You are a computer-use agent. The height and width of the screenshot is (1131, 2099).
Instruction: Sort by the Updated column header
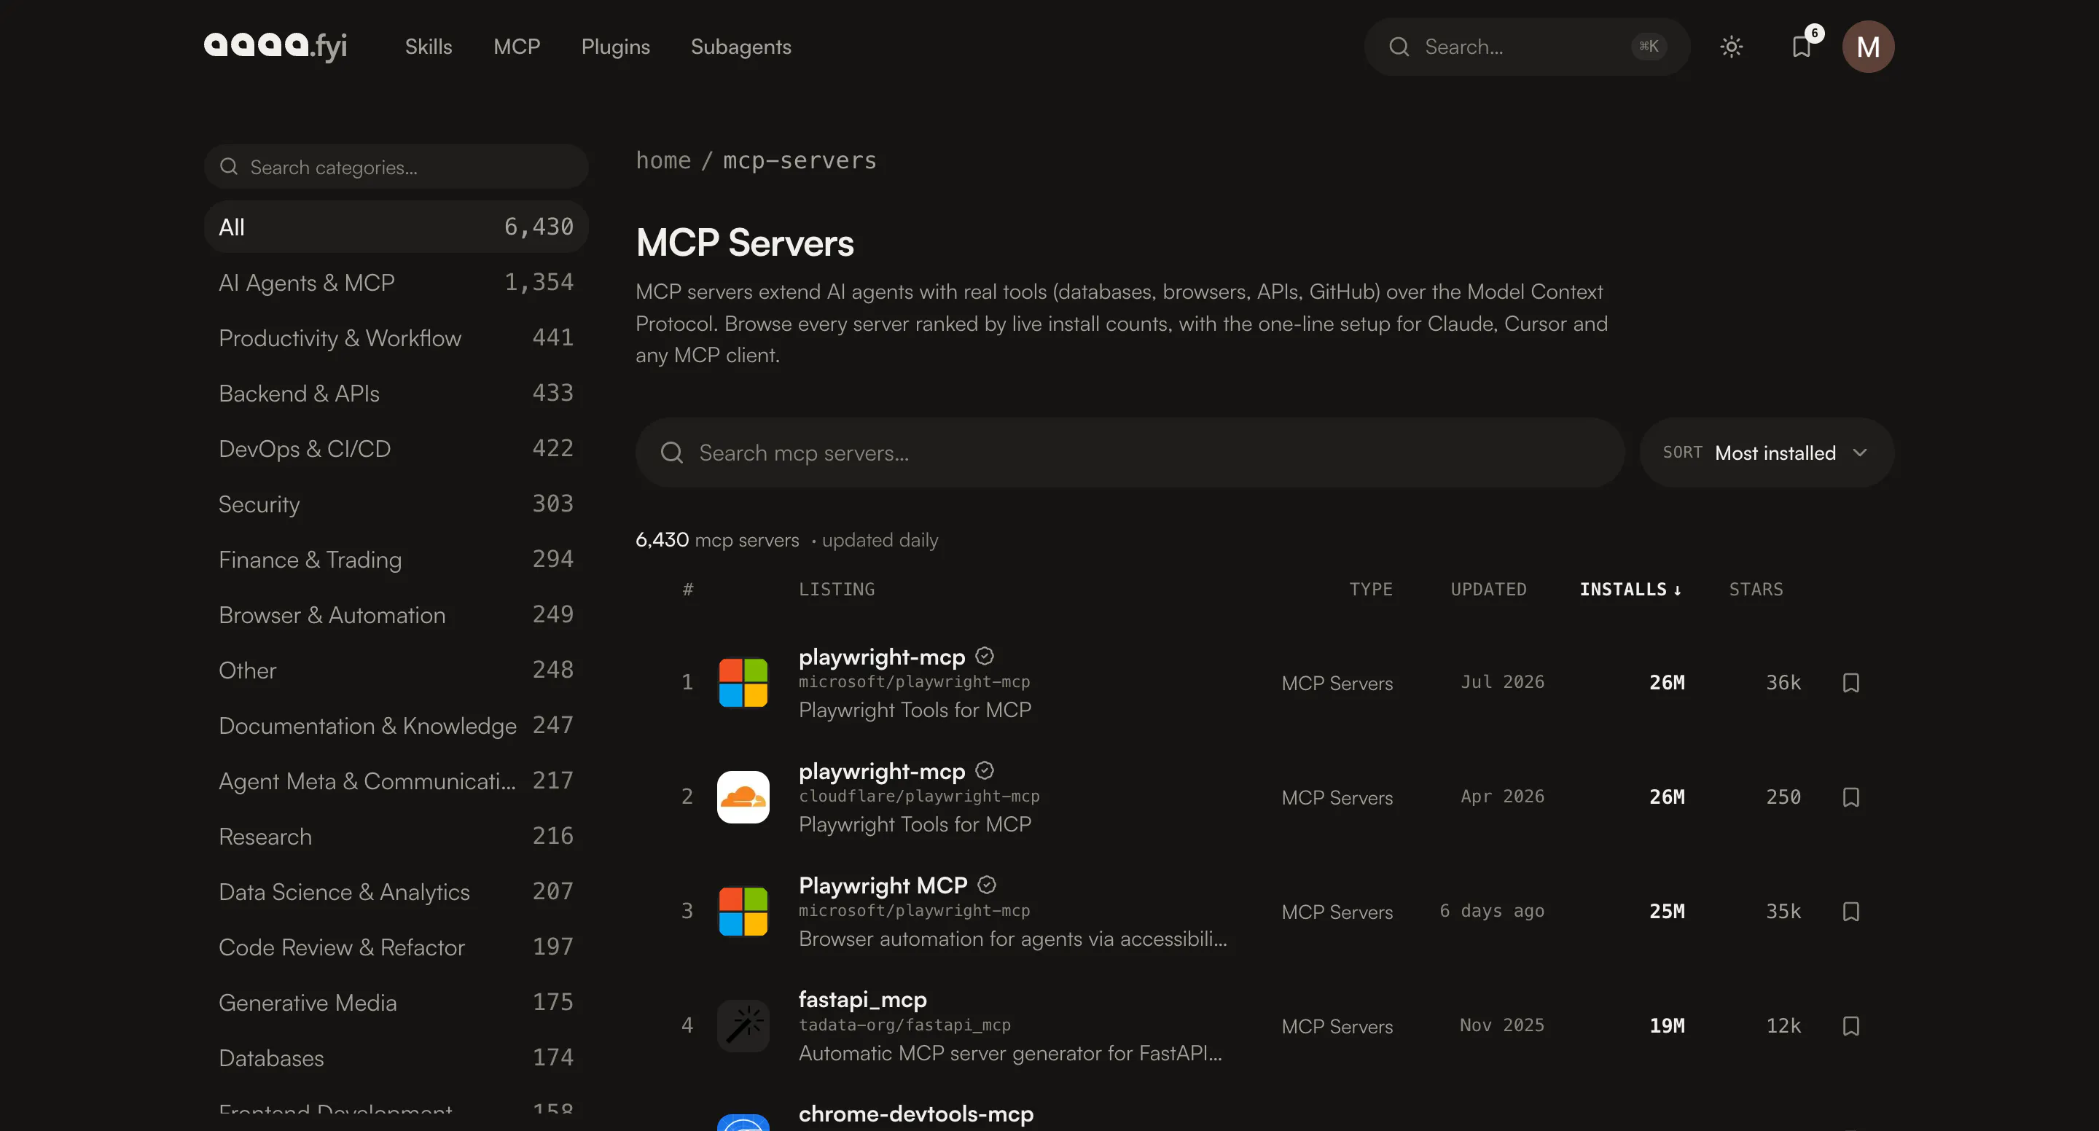(1489, 589)
